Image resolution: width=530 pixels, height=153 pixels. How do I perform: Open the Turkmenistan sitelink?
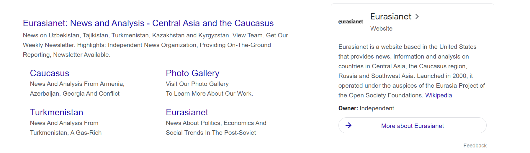[56, 112]
